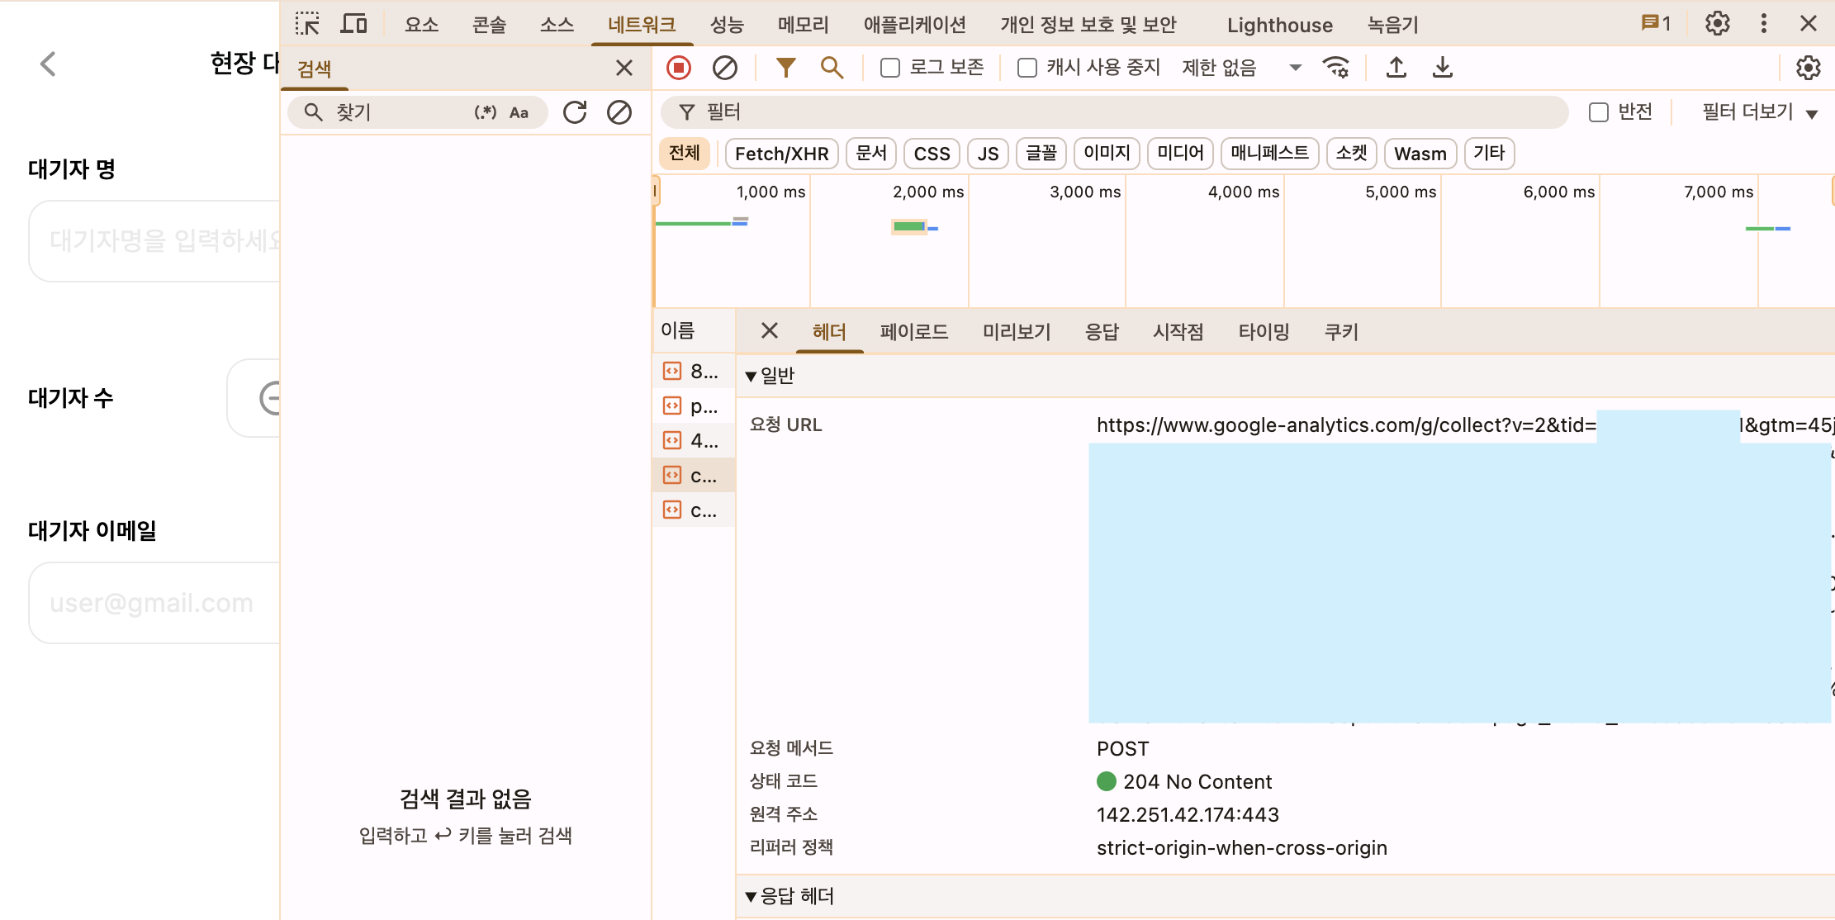Select the Fetch/XHR filter button

click(x=781, y=154)
